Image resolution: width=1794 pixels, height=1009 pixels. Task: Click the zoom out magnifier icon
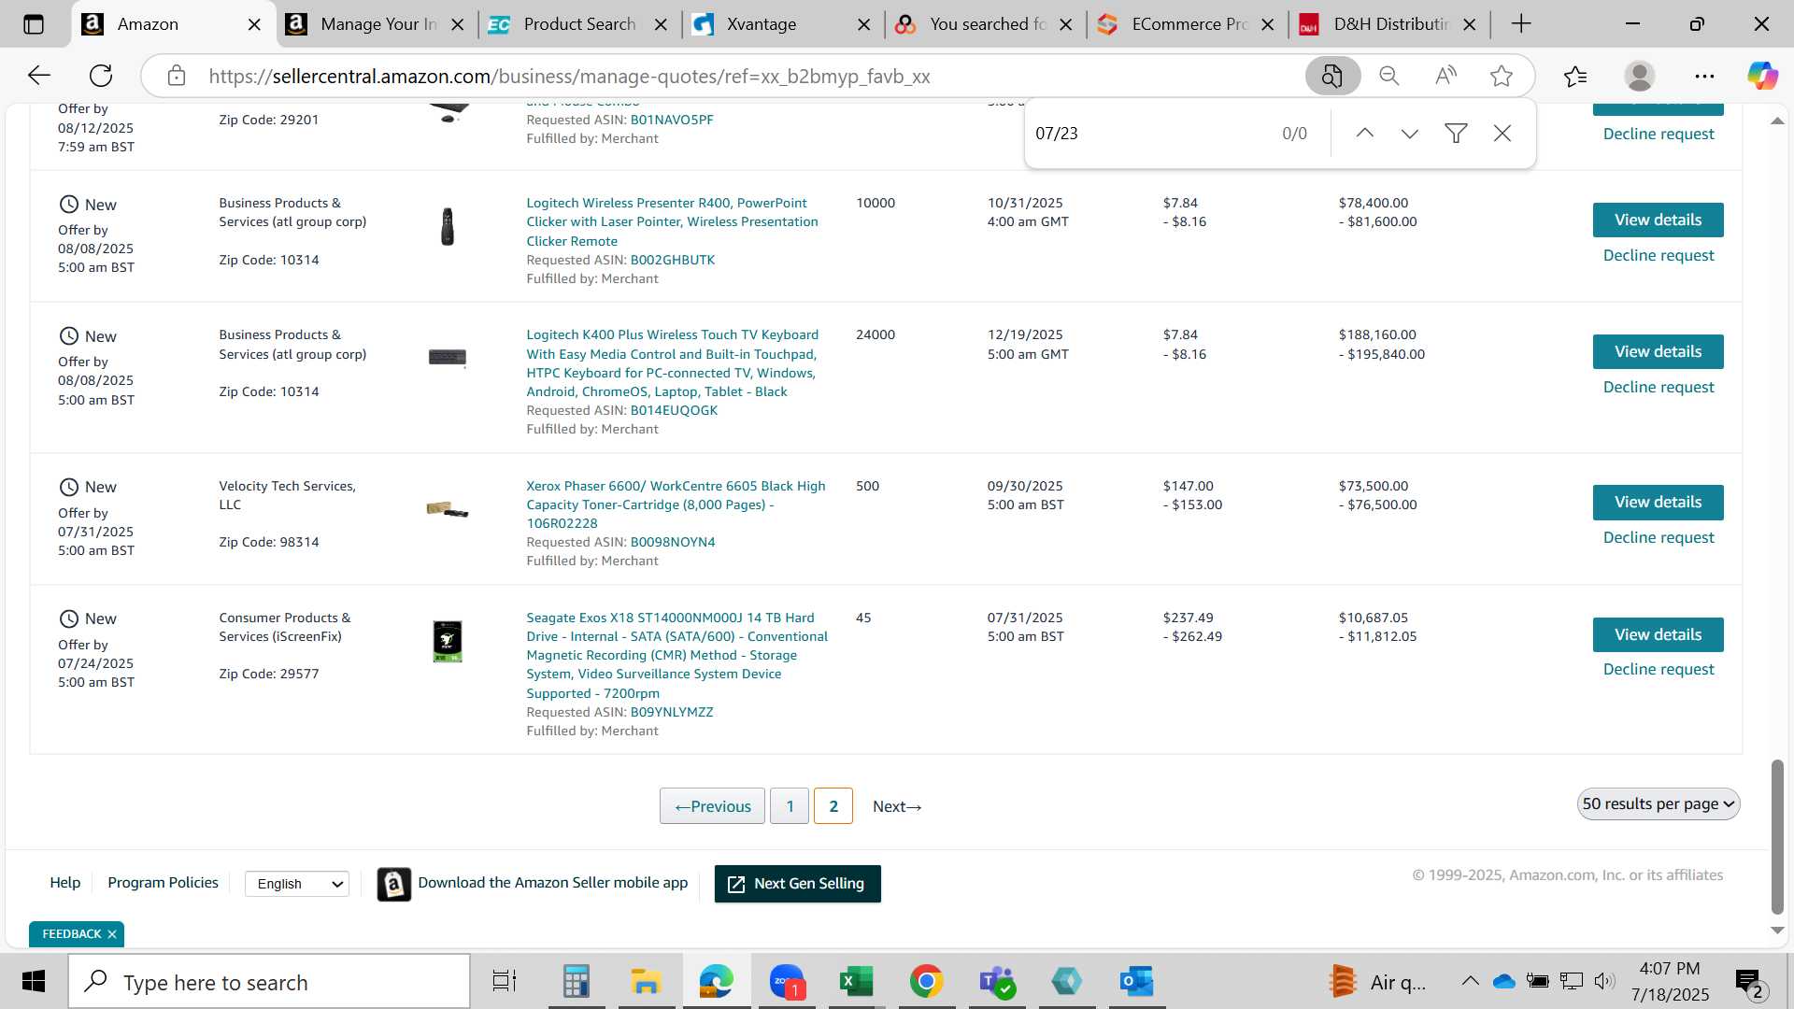[x=1389, y=76]
